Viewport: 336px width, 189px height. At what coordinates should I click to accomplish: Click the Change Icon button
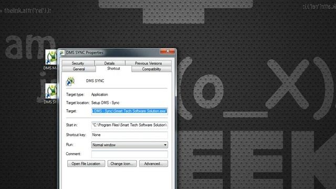tap(122, 164)
